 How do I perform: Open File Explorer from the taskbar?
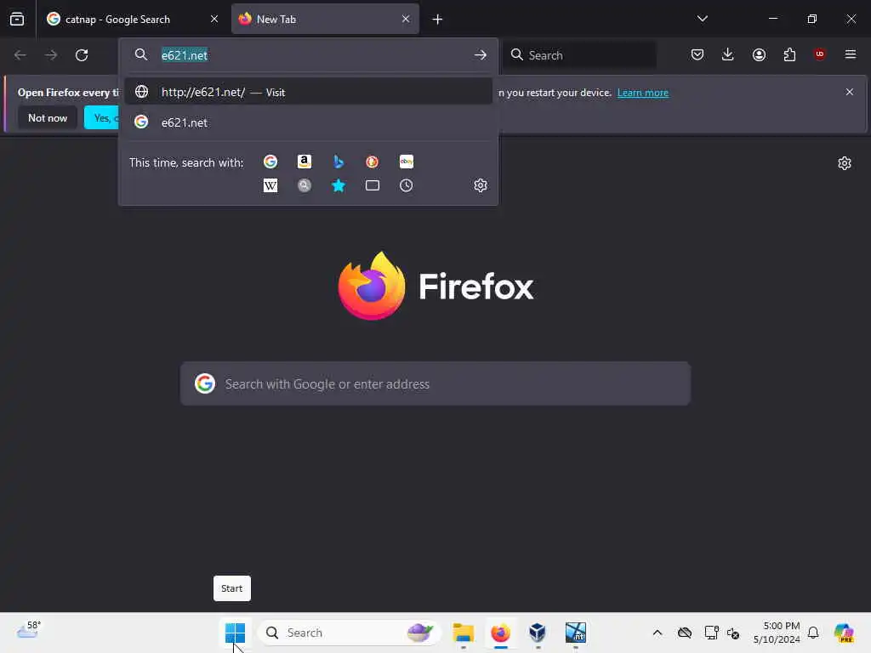click(x=463, y=633)
